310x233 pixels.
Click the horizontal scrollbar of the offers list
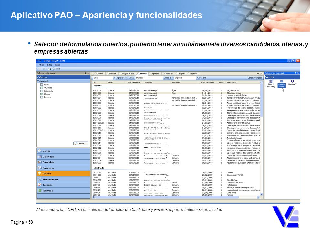tap(175, 197)
